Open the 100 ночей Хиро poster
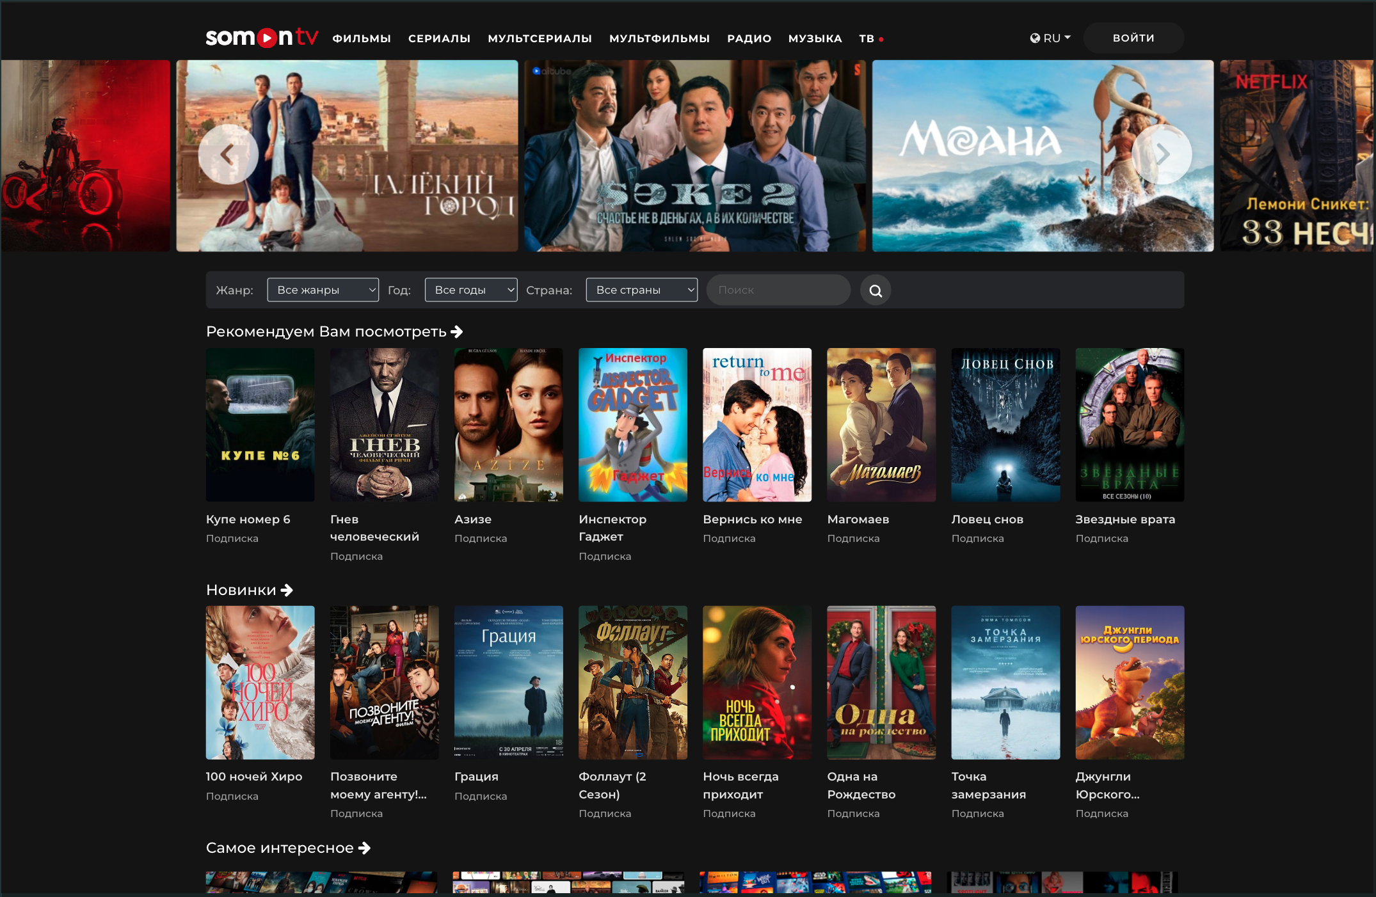The height and width of the screenshot is (897, 1376). click(260, 683)
